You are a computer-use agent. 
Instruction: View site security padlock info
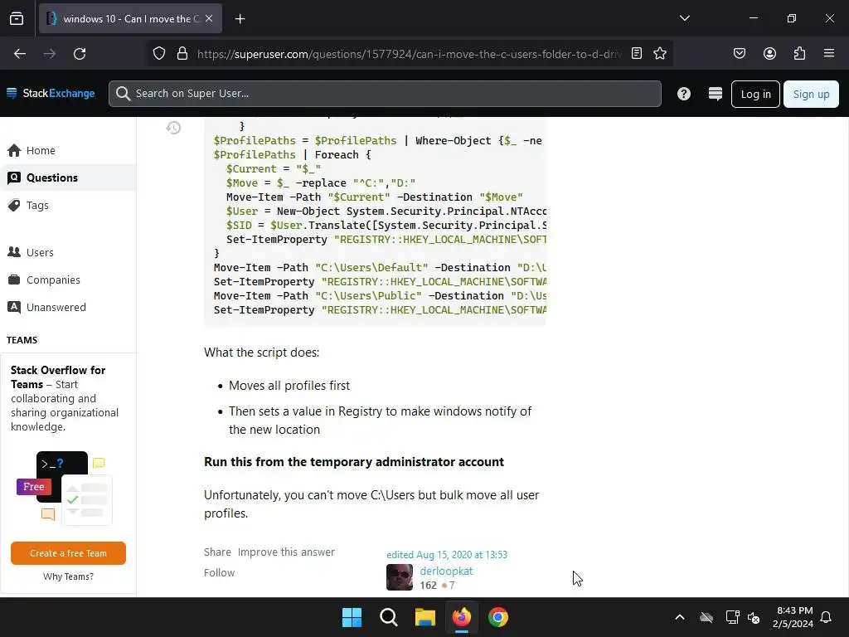tap(182, 54)
